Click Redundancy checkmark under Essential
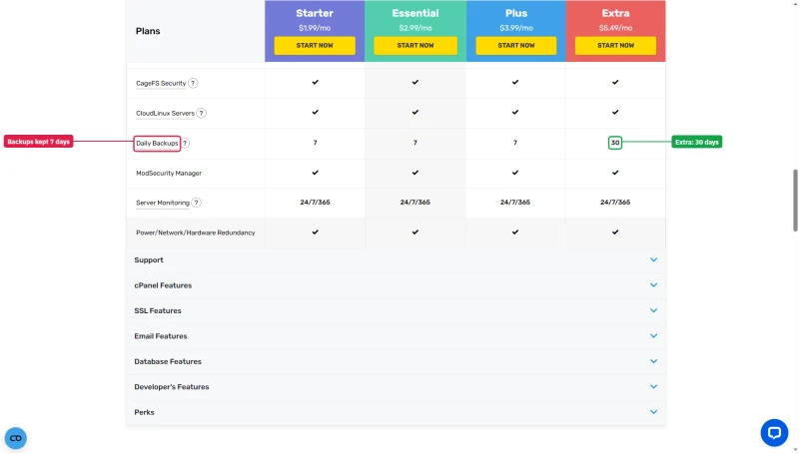 [x=415, y=232]
